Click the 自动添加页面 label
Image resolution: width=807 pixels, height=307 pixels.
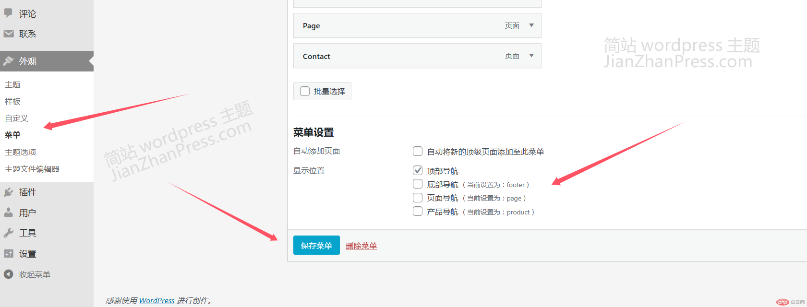pyautogui.click(x=317, y=151)
